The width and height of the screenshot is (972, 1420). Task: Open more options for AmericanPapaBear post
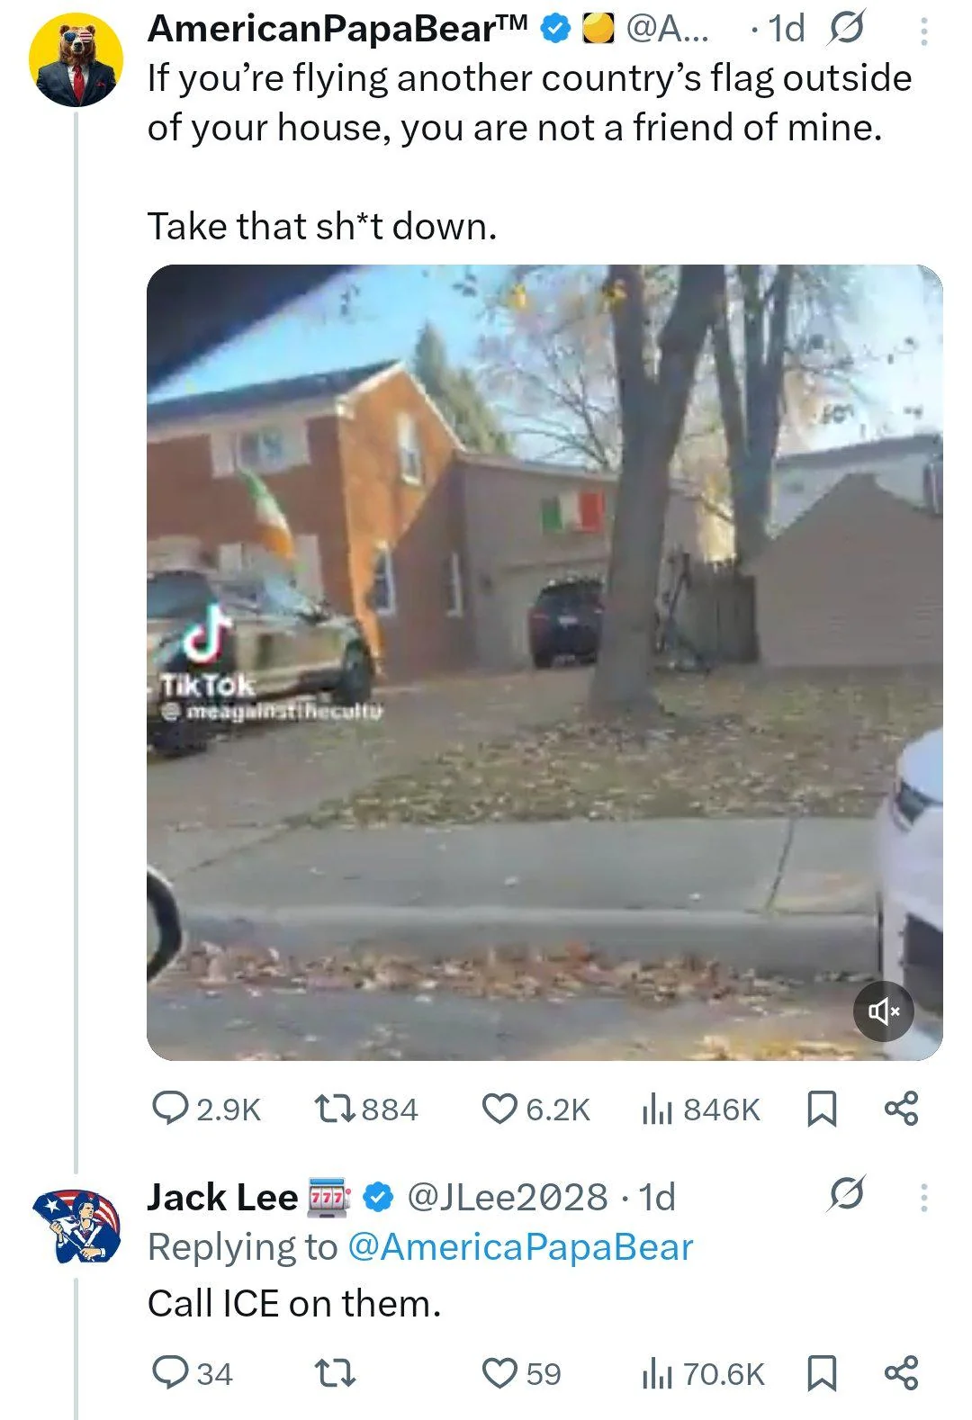coord(923,31)
